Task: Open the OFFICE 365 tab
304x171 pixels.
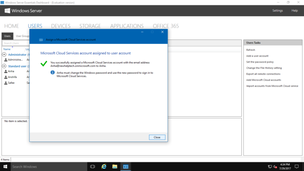Action: [166, 26]
